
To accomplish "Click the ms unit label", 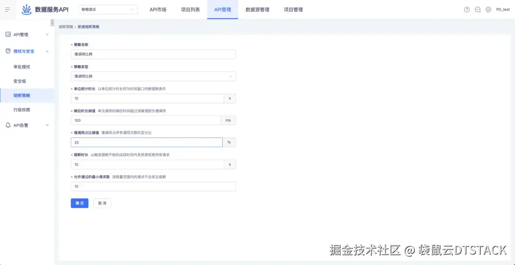I will click(x=228, y=120).
